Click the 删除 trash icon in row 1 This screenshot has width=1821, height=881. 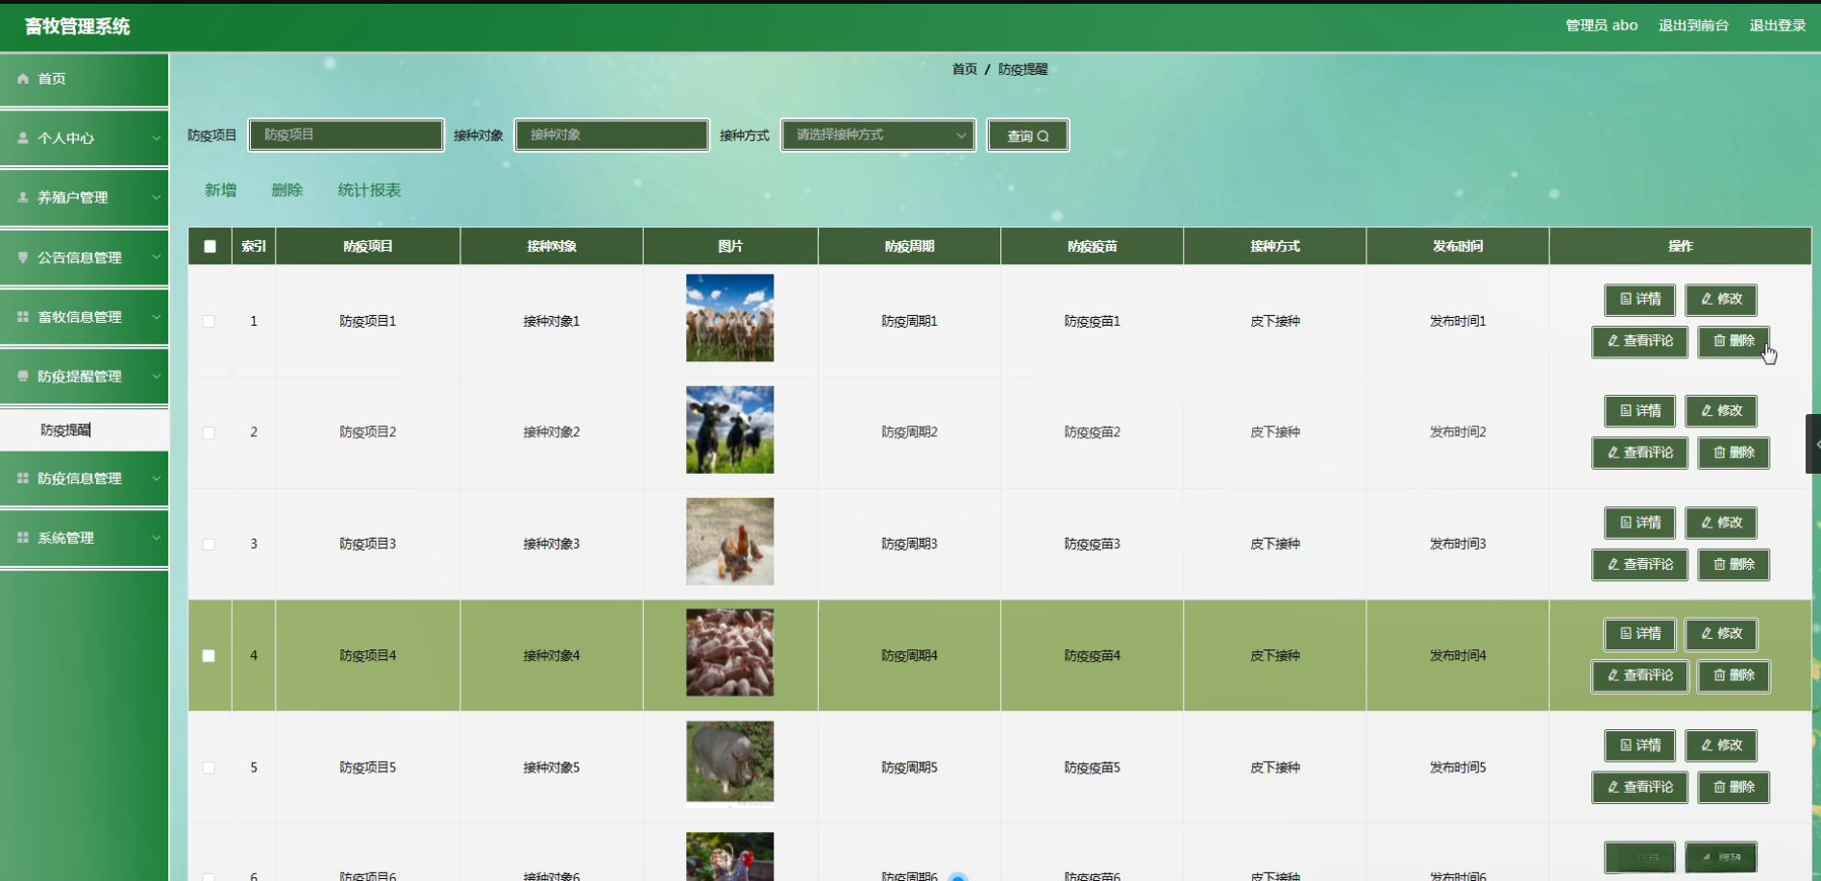1719,341
